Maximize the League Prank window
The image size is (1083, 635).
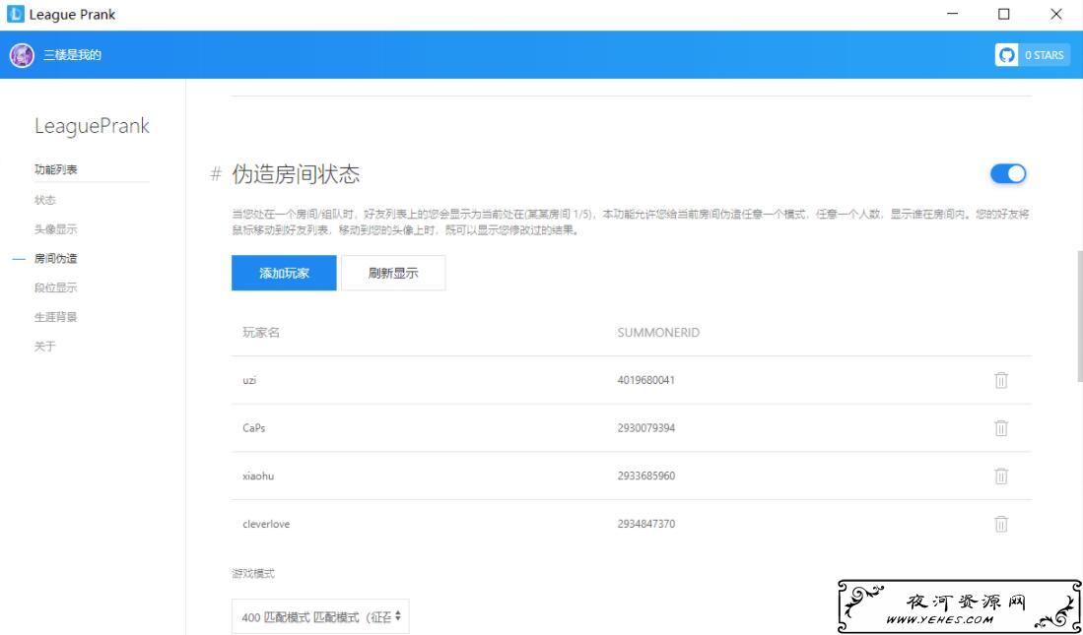click(x=1004, y=14)
